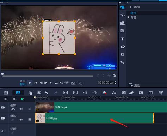The width and height of the screenshot is (167, 136).
Task: Open the Title library T icon
Action: point(122,39)
